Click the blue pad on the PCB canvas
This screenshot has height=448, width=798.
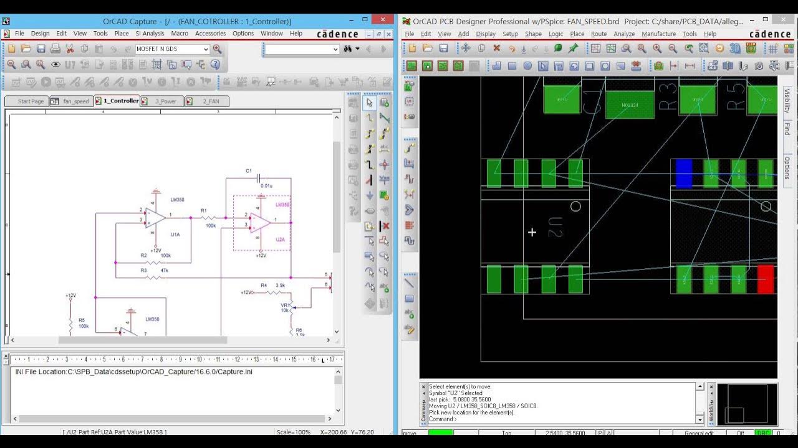(684, 174)
